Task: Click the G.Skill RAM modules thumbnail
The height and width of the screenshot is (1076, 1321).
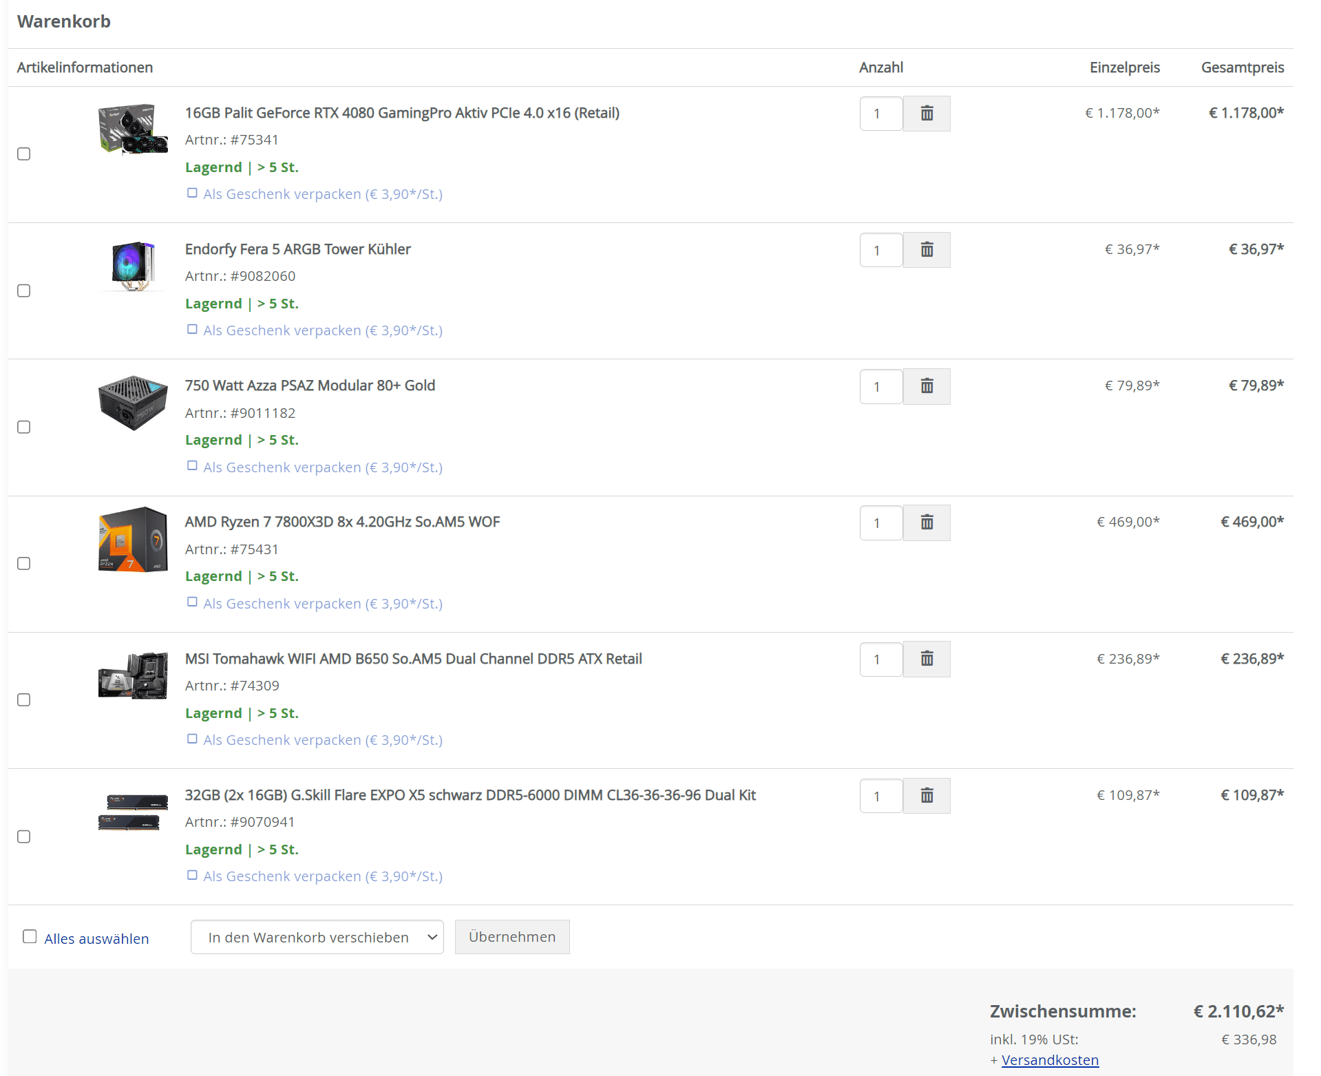Action: 133,812
